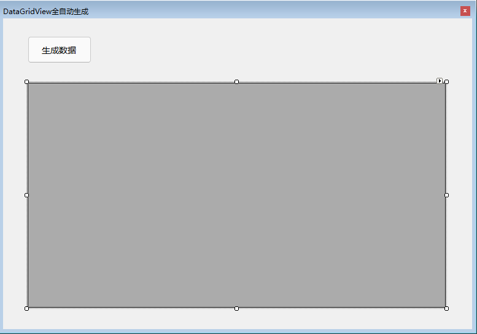Click the form's left window border

point(1,173)
